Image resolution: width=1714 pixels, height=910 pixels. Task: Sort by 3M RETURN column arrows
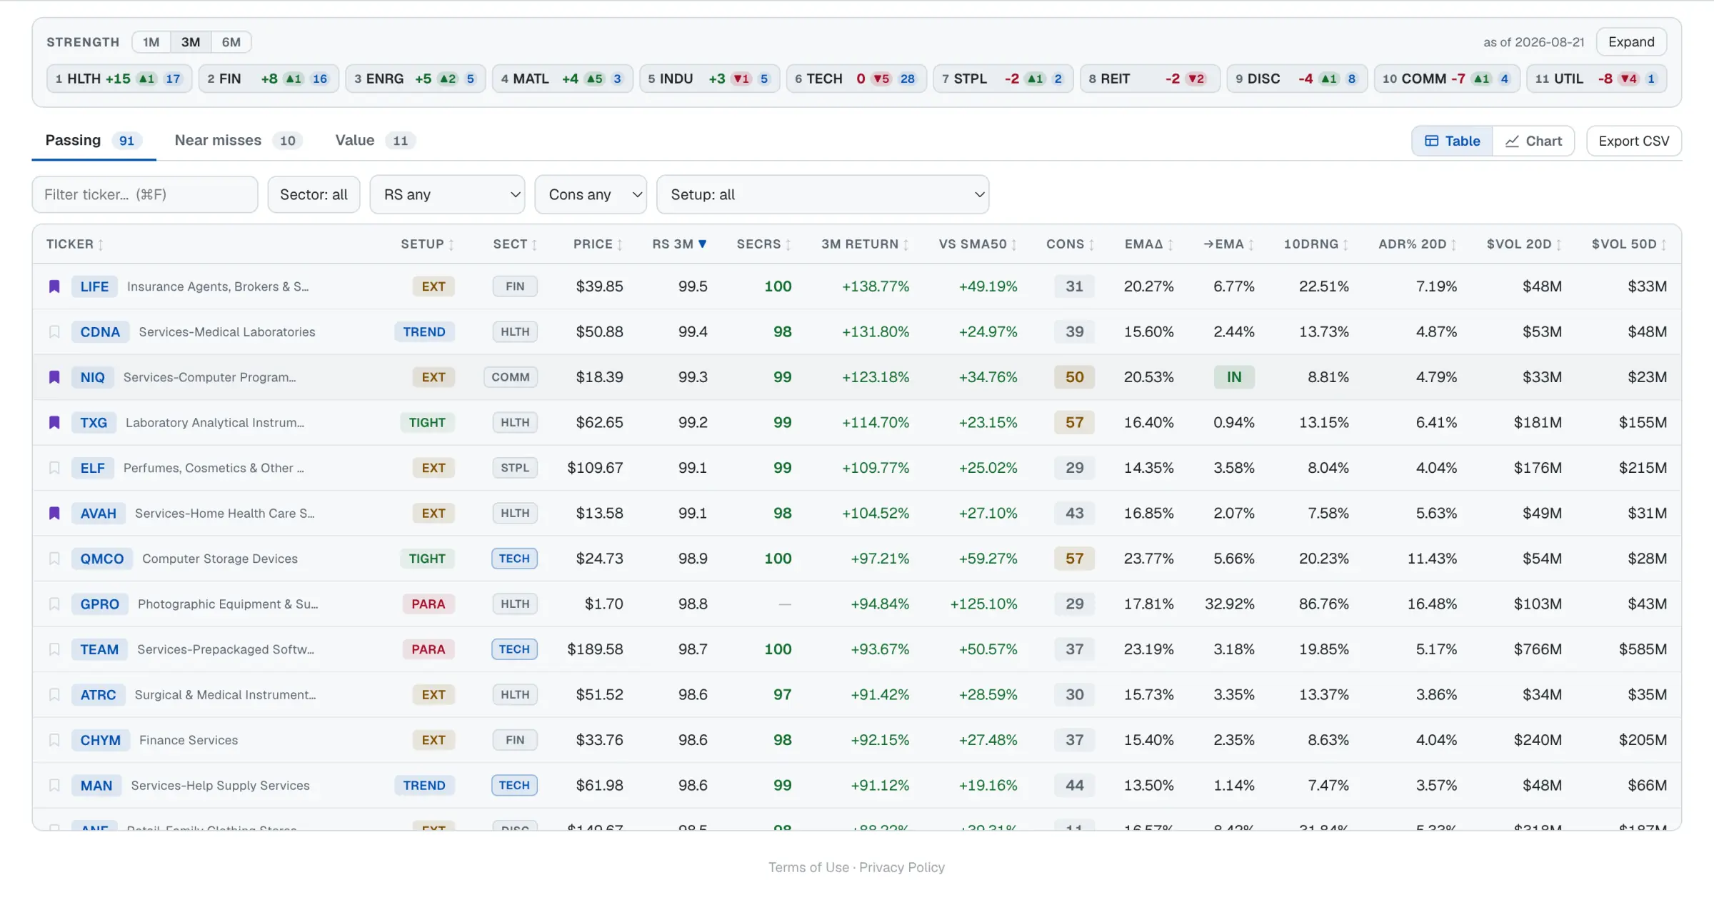[906, 244]
